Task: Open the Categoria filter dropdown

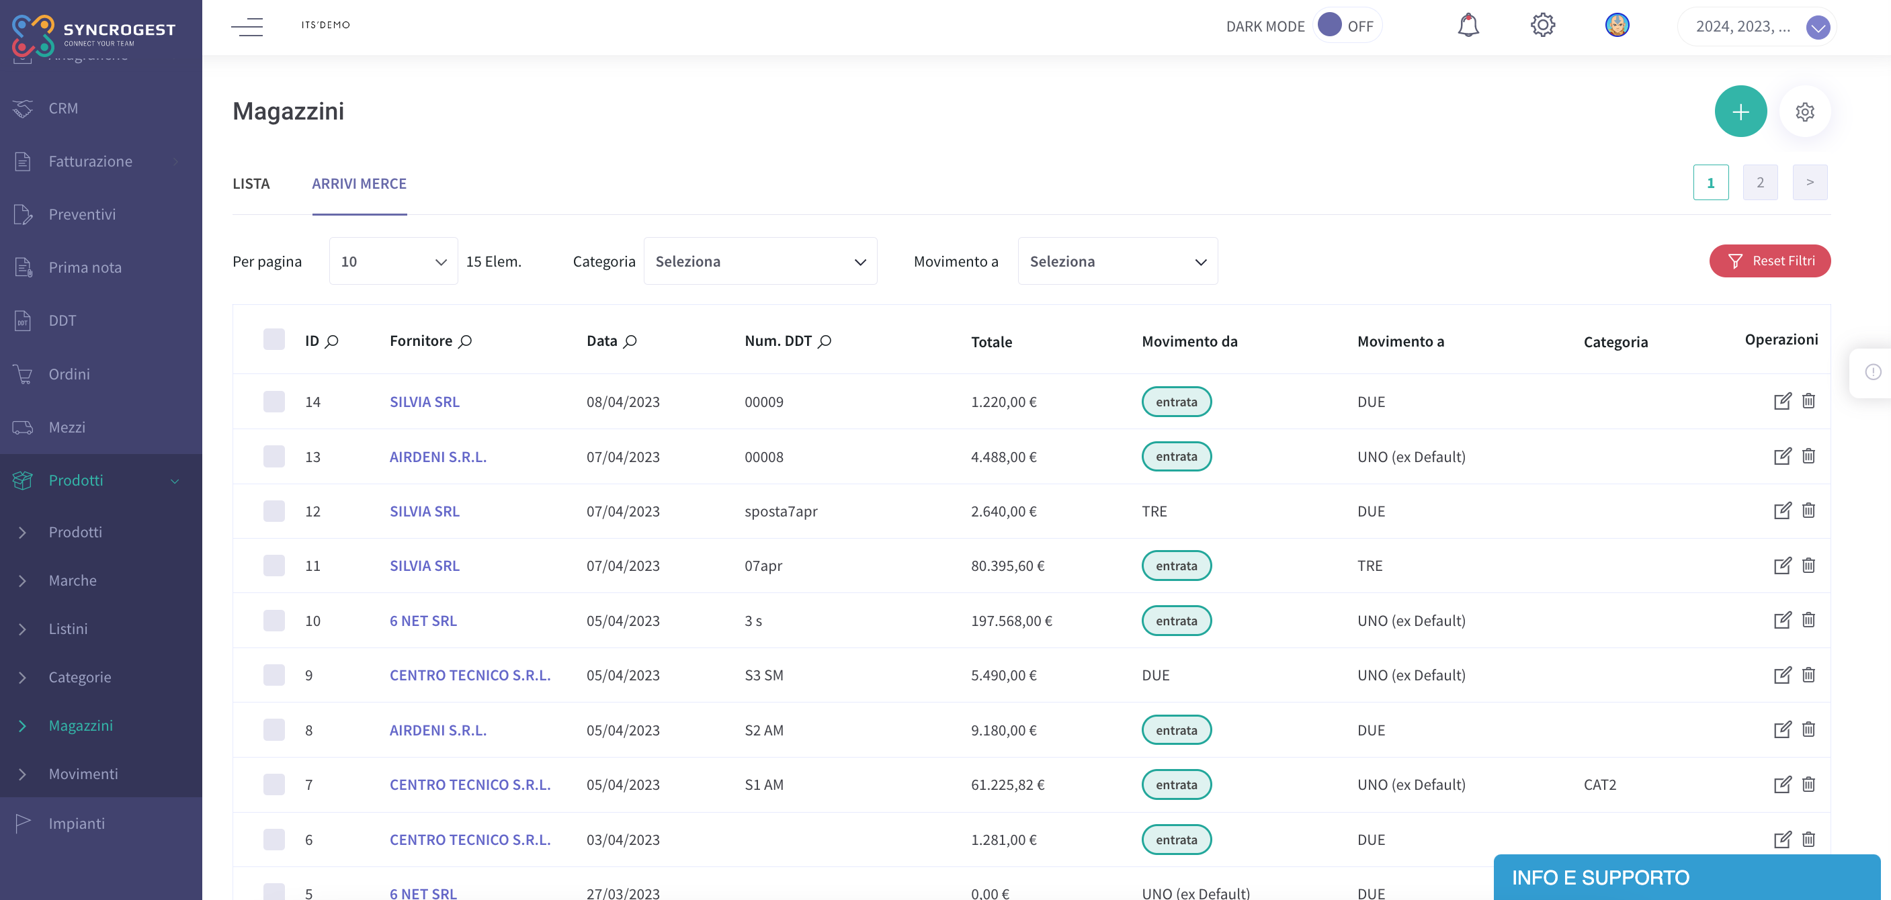Action: pos(761,261)
